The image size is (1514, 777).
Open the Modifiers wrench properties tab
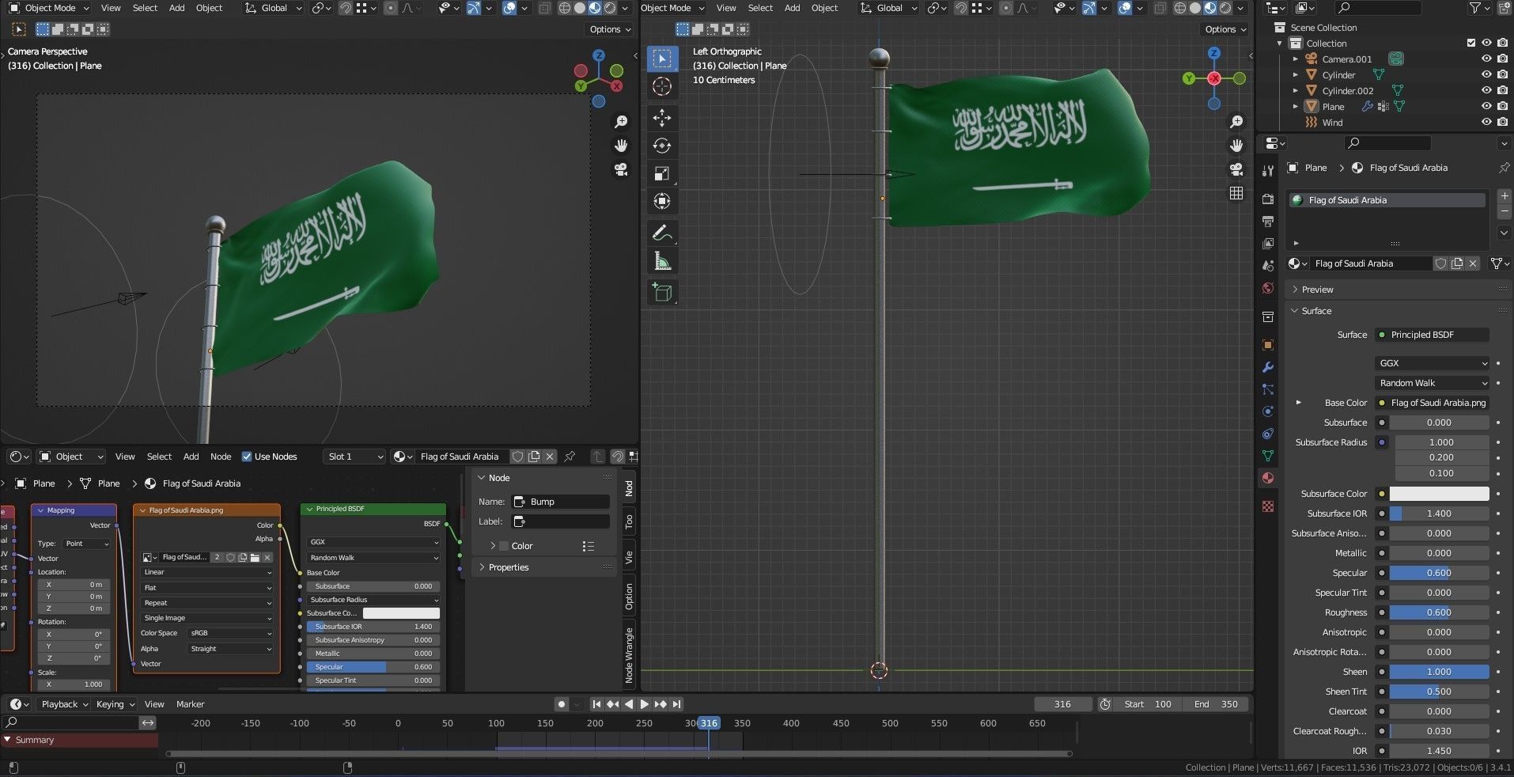(1268, 367)
